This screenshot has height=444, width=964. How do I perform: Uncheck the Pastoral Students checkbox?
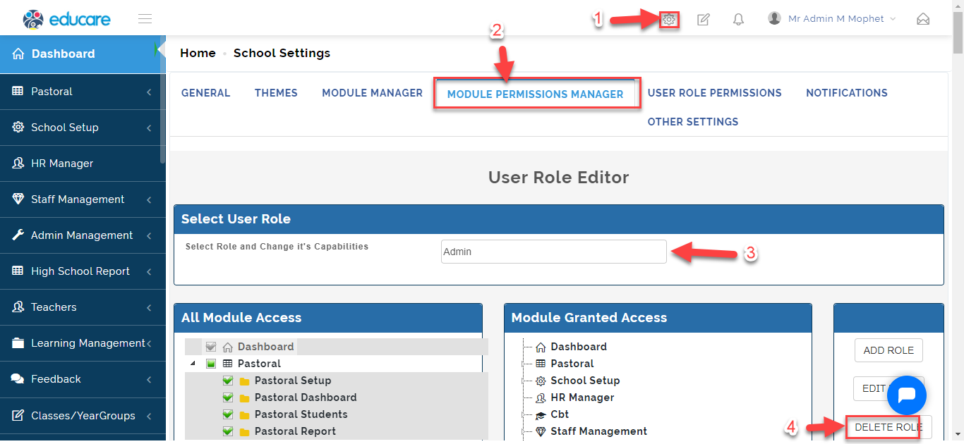[x=228, y=414]
